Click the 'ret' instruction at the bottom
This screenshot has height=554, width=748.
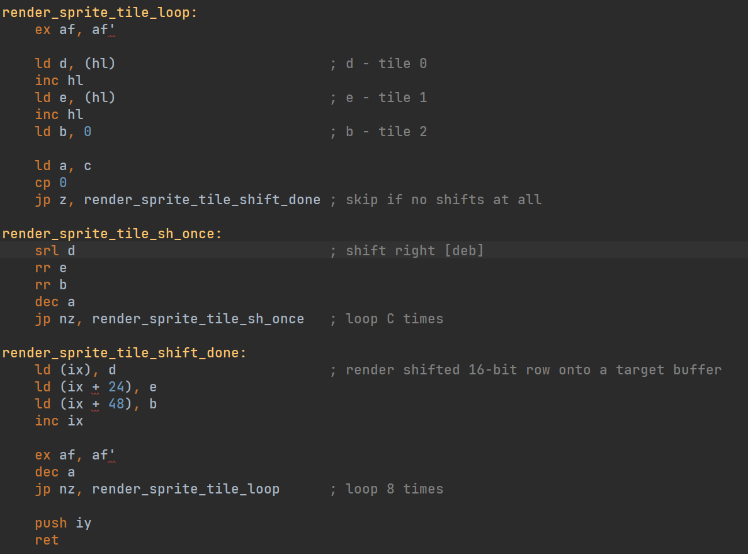click(x=47, y=540)
